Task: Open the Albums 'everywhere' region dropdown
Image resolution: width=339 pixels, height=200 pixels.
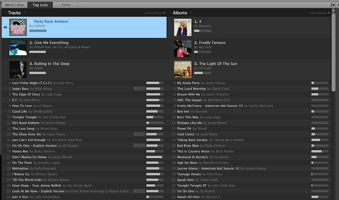Action: coord(320,13)
